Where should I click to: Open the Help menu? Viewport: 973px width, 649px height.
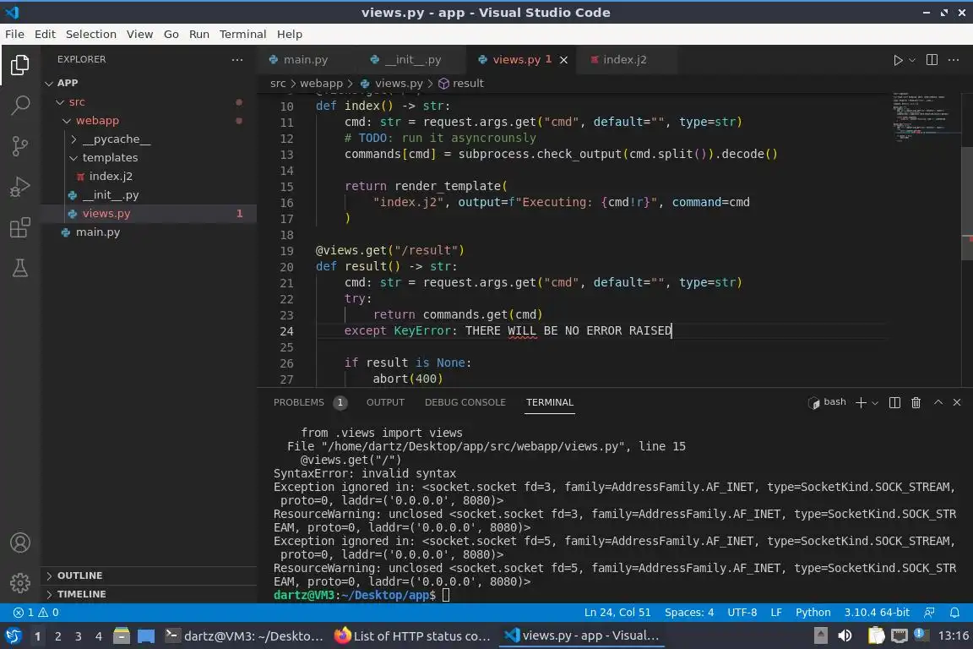click(289, 34)
